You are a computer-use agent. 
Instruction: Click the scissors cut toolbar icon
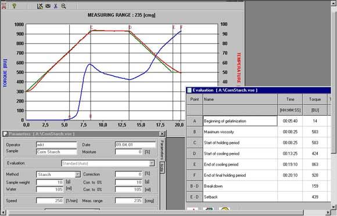pos(55,6)
